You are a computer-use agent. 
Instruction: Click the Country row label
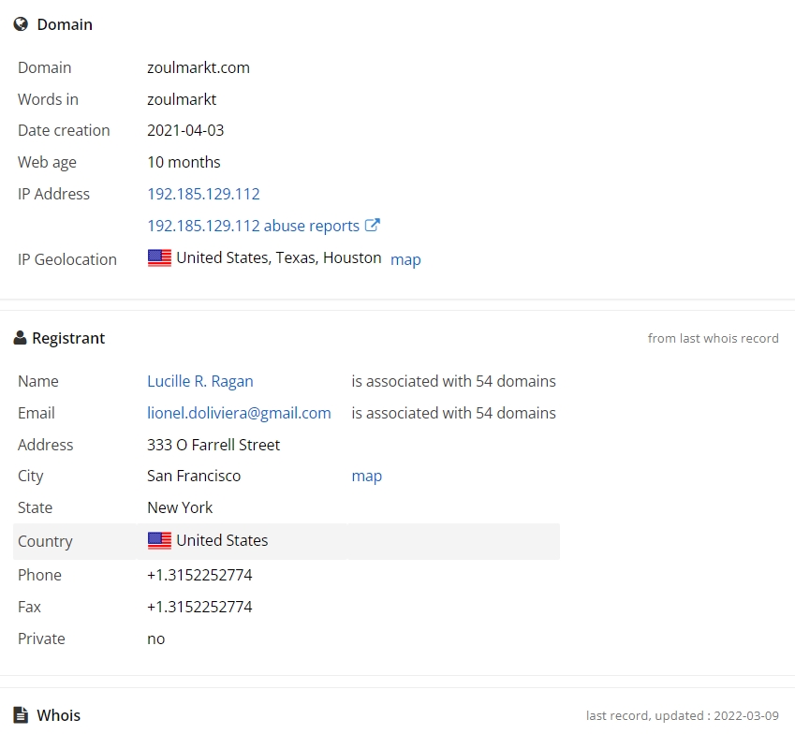point(45,541)
